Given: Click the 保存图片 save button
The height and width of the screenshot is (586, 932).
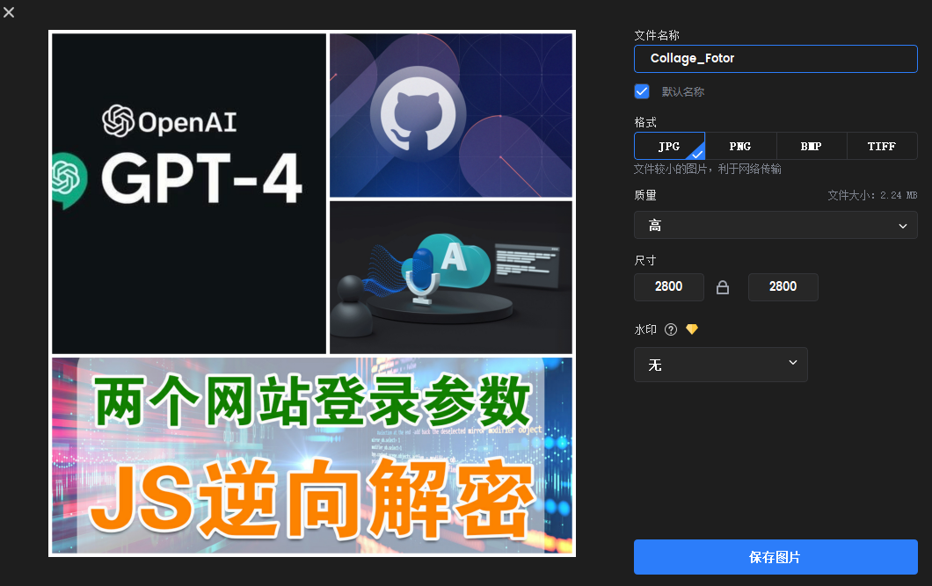Looking at the screenshot, I should [x=775, y=557].
